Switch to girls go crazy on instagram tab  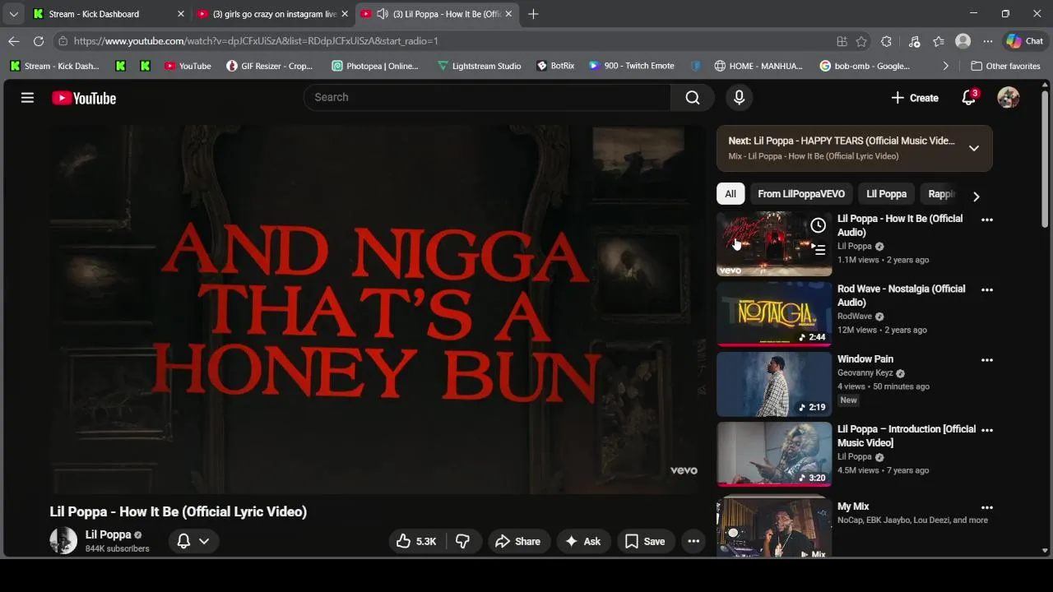click(273, 14)
